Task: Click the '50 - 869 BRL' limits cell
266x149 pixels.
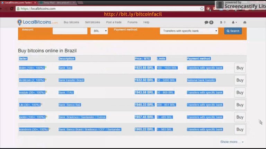Action: coord(166,92)
